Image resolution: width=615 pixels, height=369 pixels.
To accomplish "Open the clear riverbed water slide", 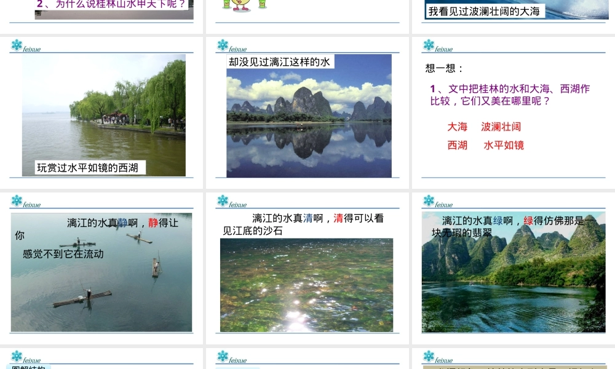I will [307, 268].
